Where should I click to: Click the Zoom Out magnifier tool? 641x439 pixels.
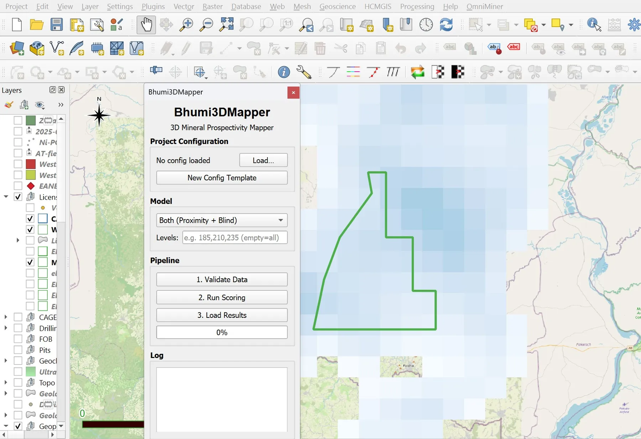click(206, 25)
